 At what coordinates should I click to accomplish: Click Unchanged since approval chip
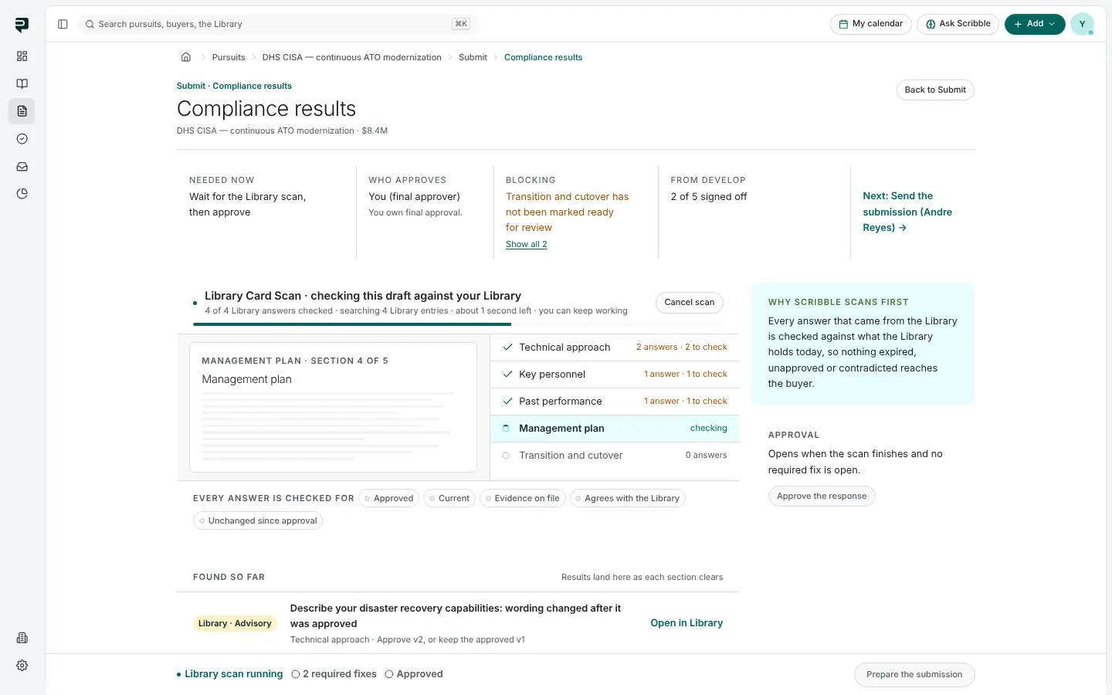click(258, 520)
